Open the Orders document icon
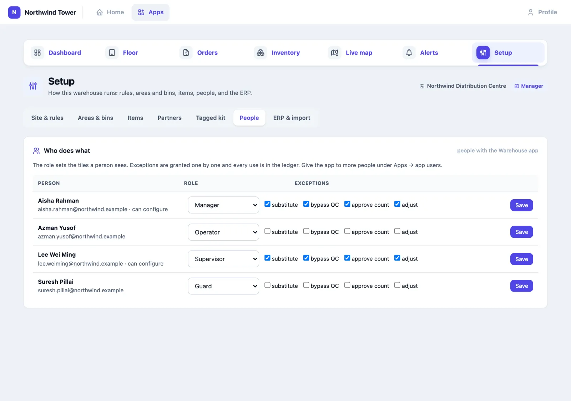This screenshot has height=401, width=571. tap(186, 53)
